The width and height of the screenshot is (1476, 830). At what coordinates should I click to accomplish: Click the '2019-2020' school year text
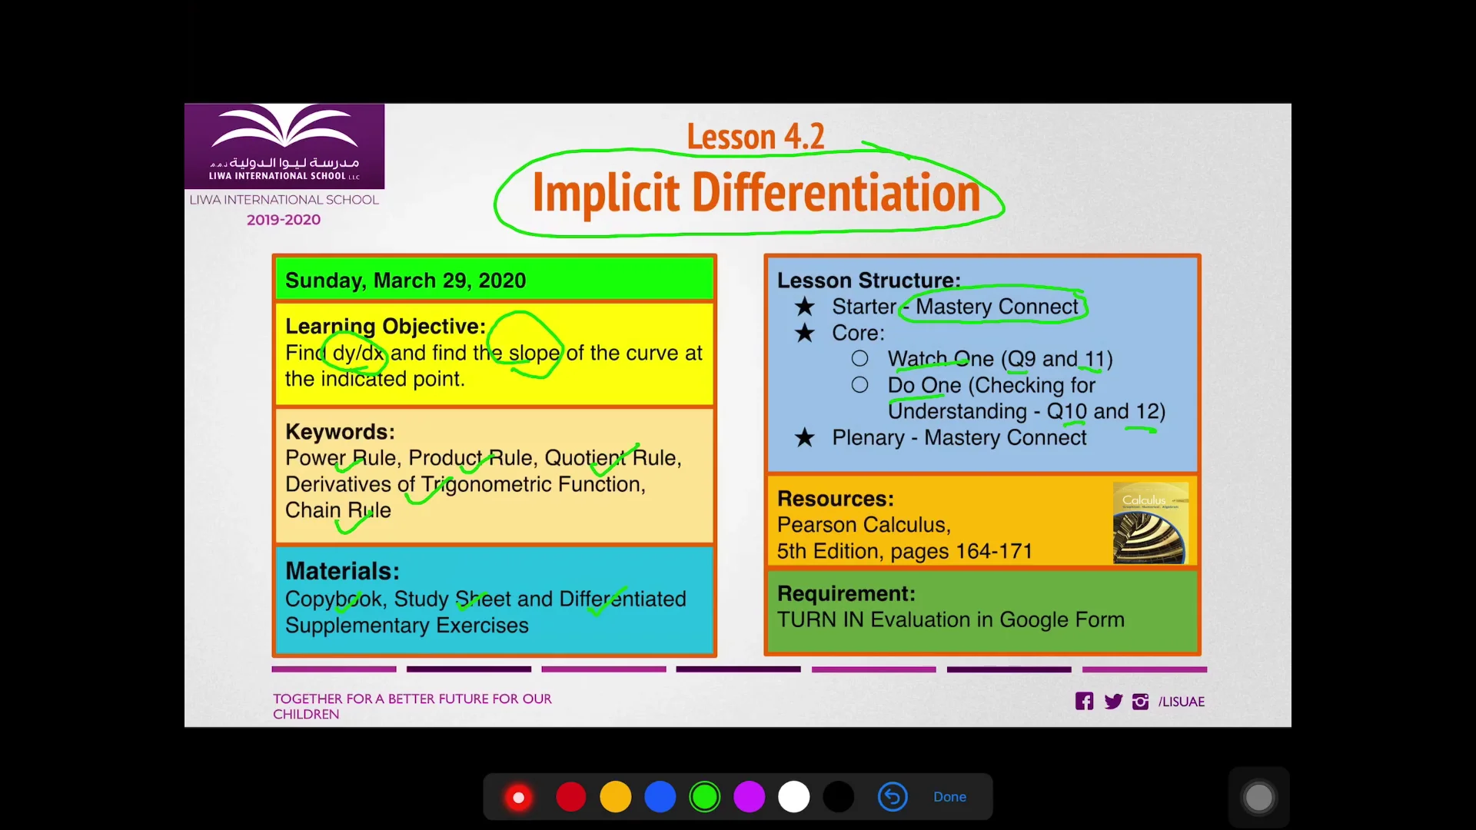[284, 220]
